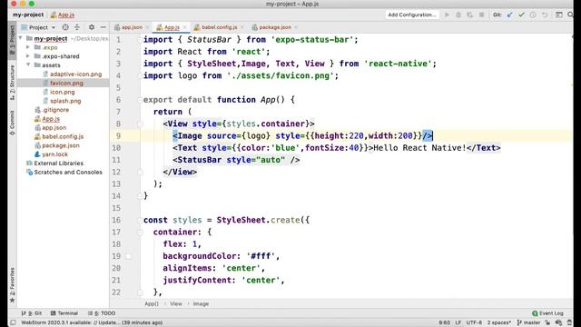Screen dimensions: 581x327
Task: Click the fold toggle on line 8 View tag
Action: [140, 124]
